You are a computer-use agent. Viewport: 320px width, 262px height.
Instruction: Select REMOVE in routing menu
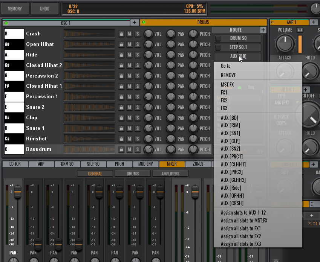click(258, 75)
